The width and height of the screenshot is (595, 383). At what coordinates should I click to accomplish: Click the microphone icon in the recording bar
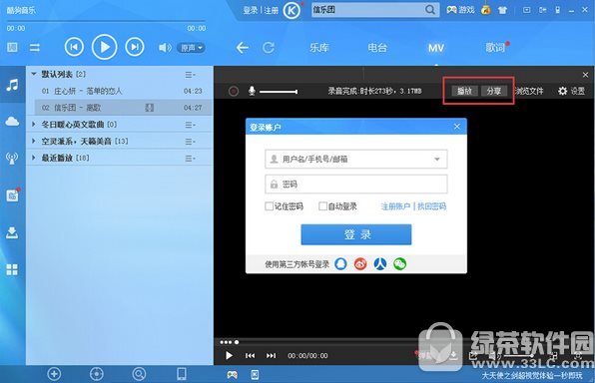coord(252,91)
